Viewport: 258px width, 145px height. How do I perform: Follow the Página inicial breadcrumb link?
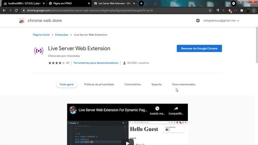point(41,35)
